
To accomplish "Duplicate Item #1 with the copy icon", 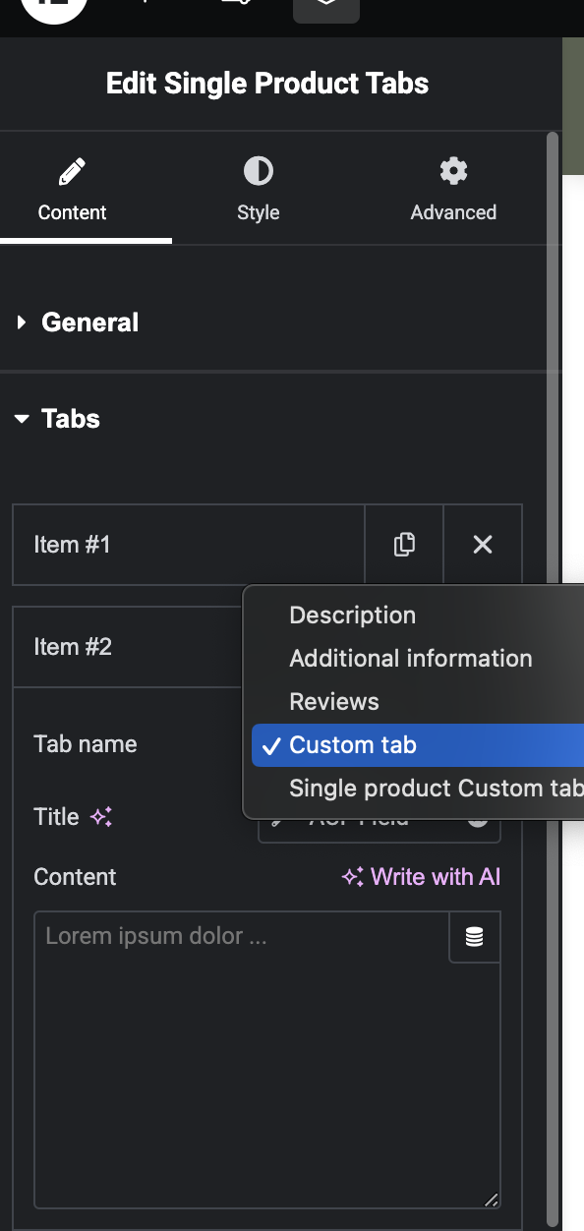I will tap(404, 545).
